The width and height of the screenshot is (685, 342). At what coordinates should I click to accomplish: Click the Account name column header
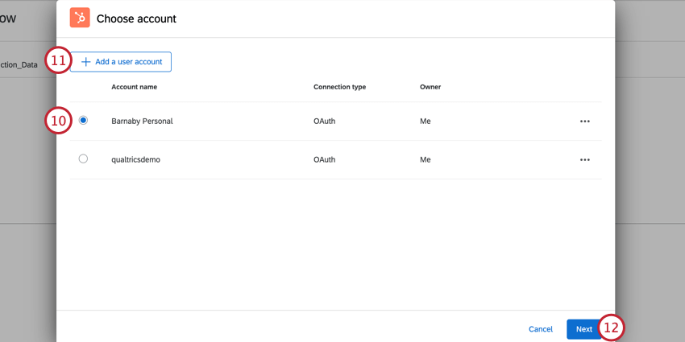pos(134,87)
